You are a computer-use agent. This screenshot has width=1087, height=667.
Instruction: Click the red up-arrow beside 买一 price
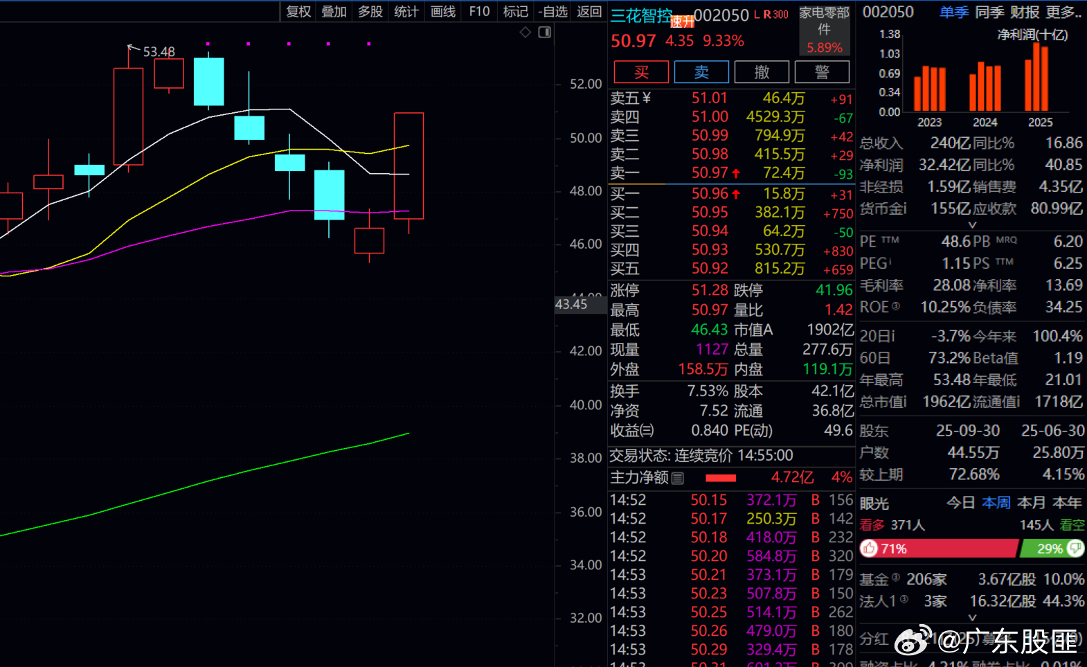[x=736, y=195]
